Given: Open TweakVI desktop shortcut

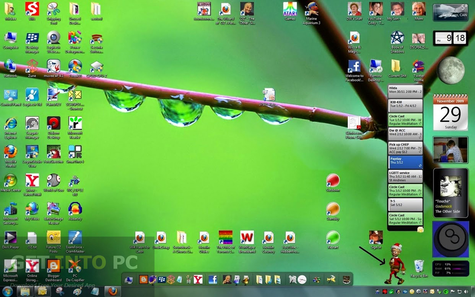Looking at the screenshot, I should pyautogui.click(x=75, y=68).
